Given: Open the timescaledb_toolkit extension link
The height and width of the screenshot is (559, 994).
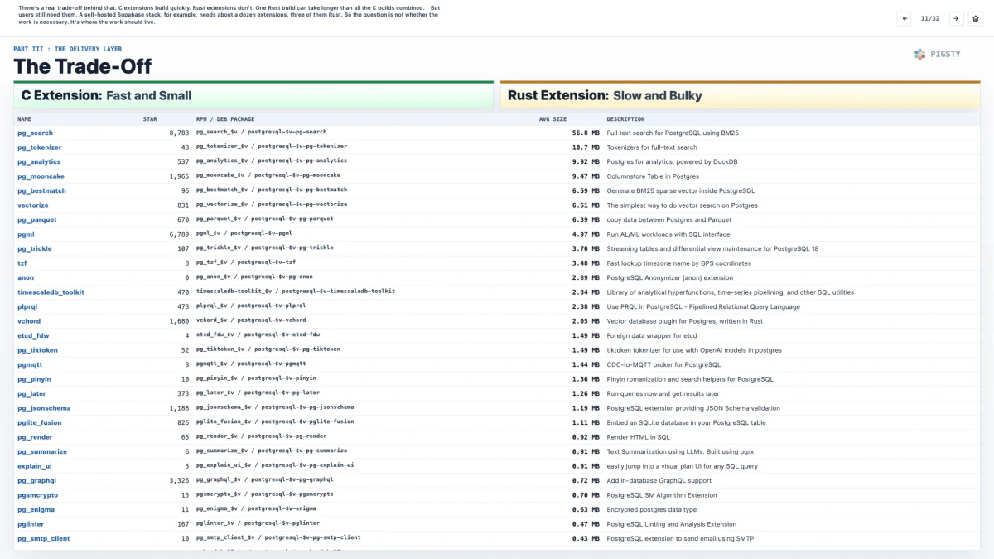Looking at the screenshot, I should coord(51,292).
